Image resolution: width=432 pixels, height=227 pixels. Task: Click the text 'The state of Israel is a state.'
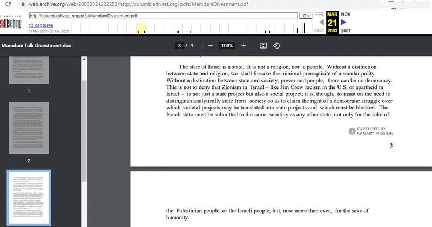coord(211,67)
